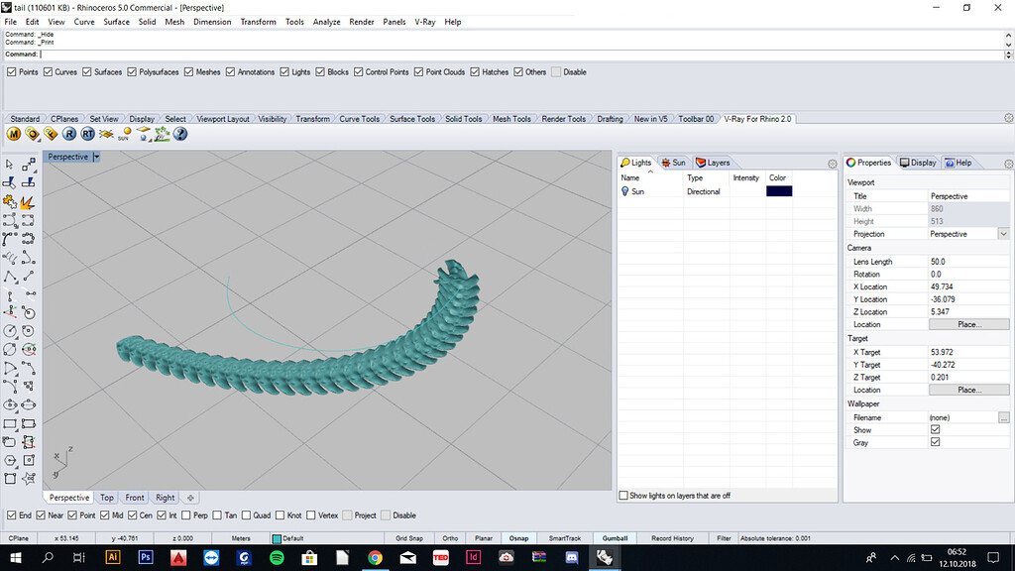
Task: Open V-Ray help
Action: coord(180,133)
